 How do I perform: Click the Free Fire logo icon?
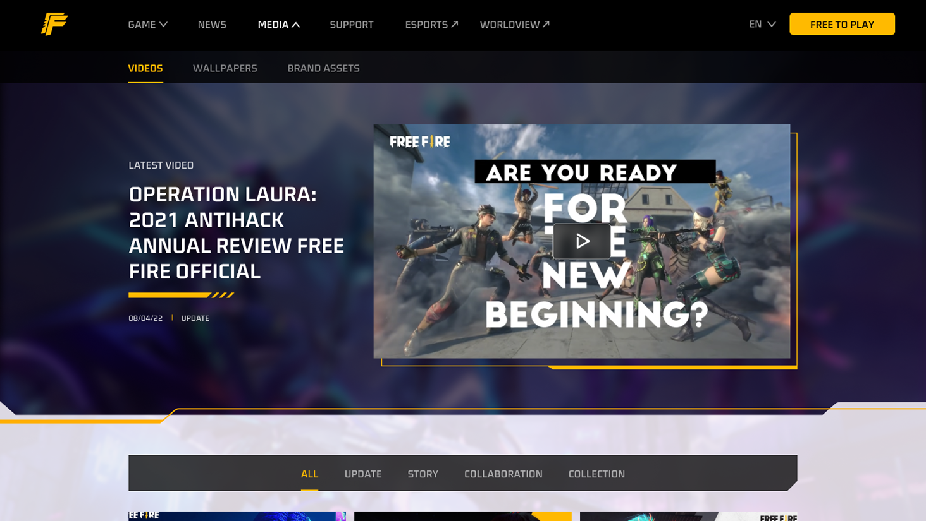click(54, 24)
